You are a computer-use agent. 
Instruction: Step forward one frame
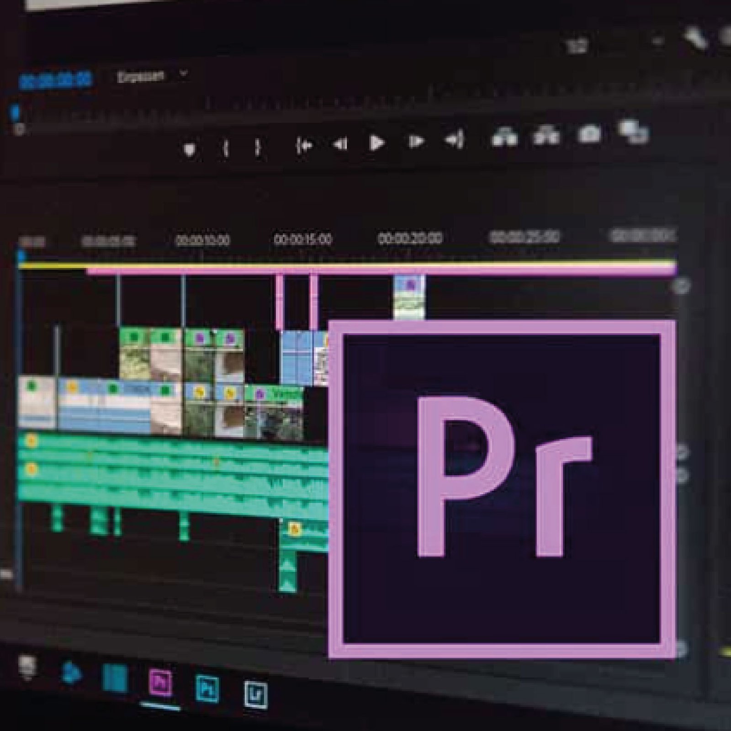(416, 141)
